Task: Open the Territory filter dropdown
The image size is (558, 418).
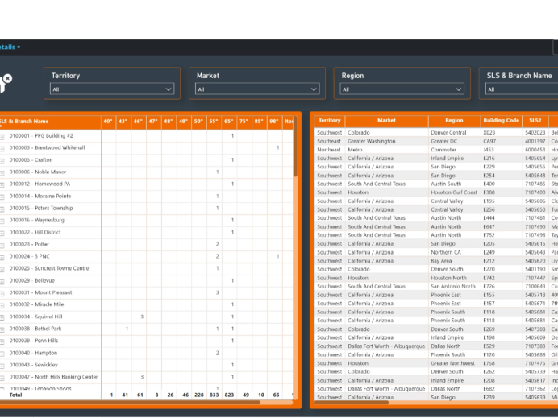Action: pos(112,89)
